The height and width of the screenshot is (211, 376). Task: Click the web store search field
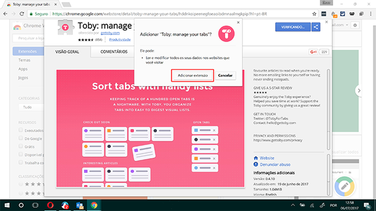click(x=28, y=38)
